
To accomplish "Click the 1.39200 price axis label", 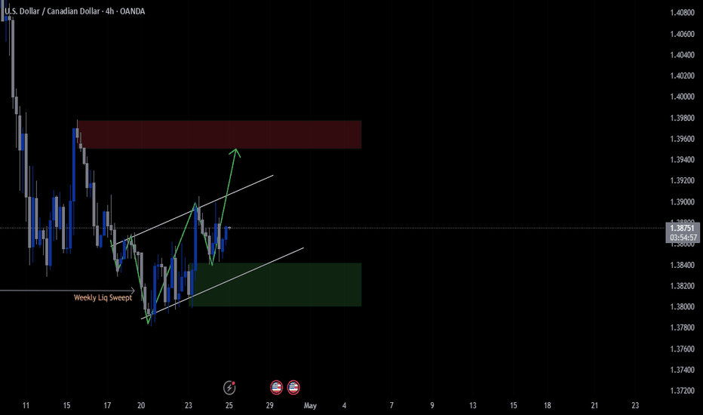I will tap(682, 181).
